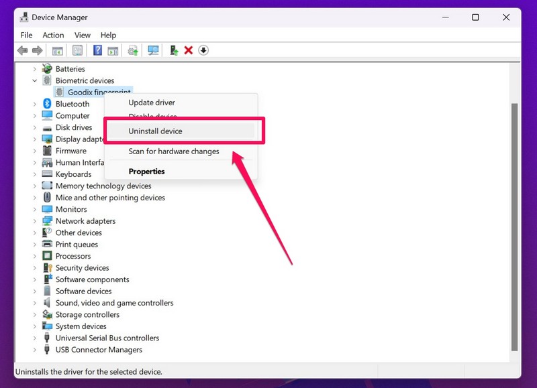537x388 pixels.
Task: Click the Forward arrow toolbar icon
Action: pyautogui.click(x=38, y=50)
